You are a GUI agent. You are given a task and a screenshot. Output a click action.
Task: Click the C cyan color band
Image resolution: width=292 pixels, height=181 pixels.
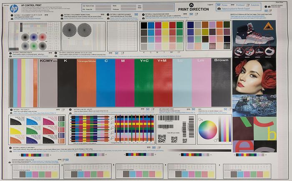click(x=106, y=83)
